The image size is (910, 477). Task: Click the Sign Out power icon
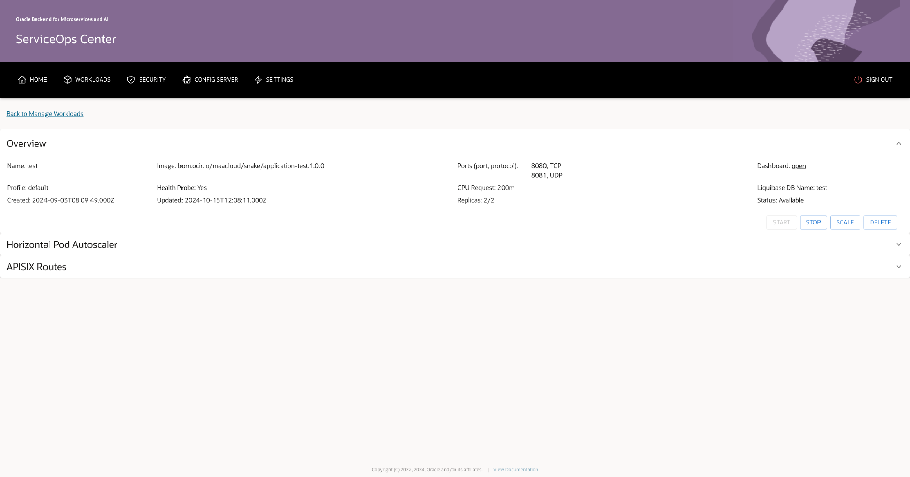858,79
